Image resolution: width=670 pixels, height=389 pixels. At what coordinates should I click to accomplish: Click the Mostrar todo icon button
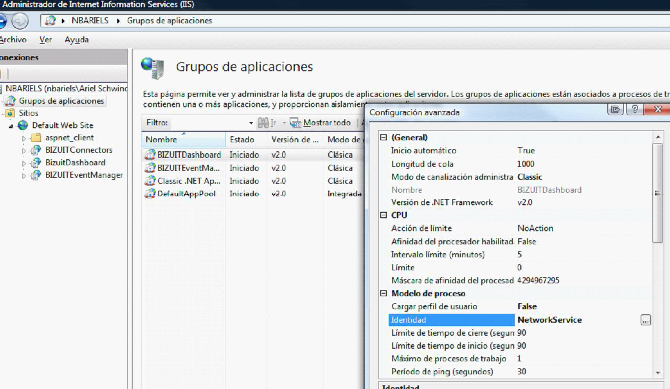click(x=295, y=123)
